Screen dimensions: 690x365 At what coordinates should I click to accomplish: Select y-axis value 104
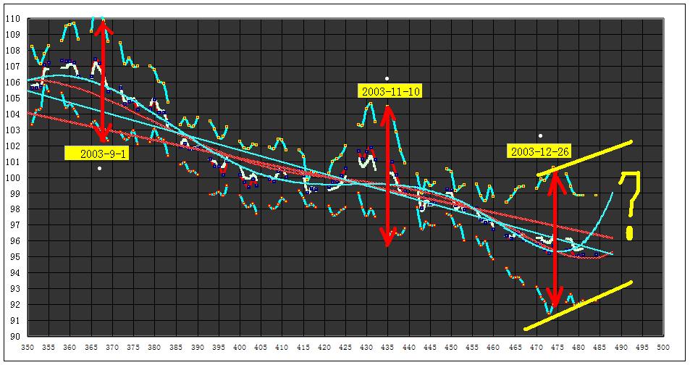click(x=13, y=114)
